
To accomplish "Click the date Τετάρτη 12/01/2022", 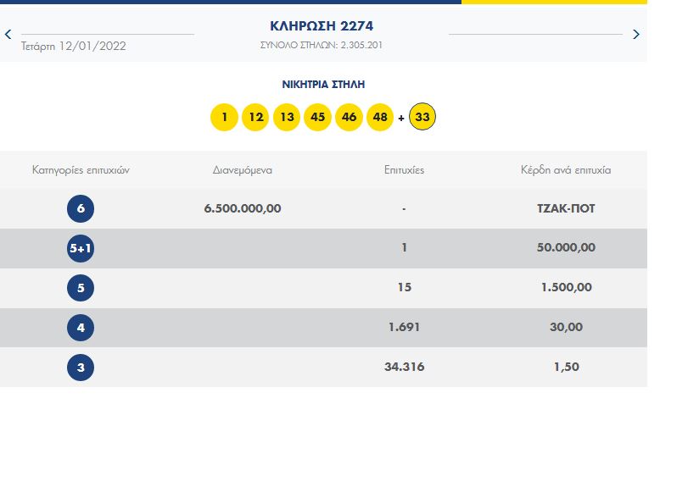I will pos(74,46).
